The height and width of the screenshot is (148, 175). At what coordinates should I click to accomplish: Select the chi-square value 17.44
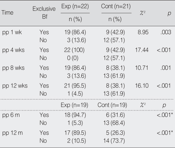point(142,50)
